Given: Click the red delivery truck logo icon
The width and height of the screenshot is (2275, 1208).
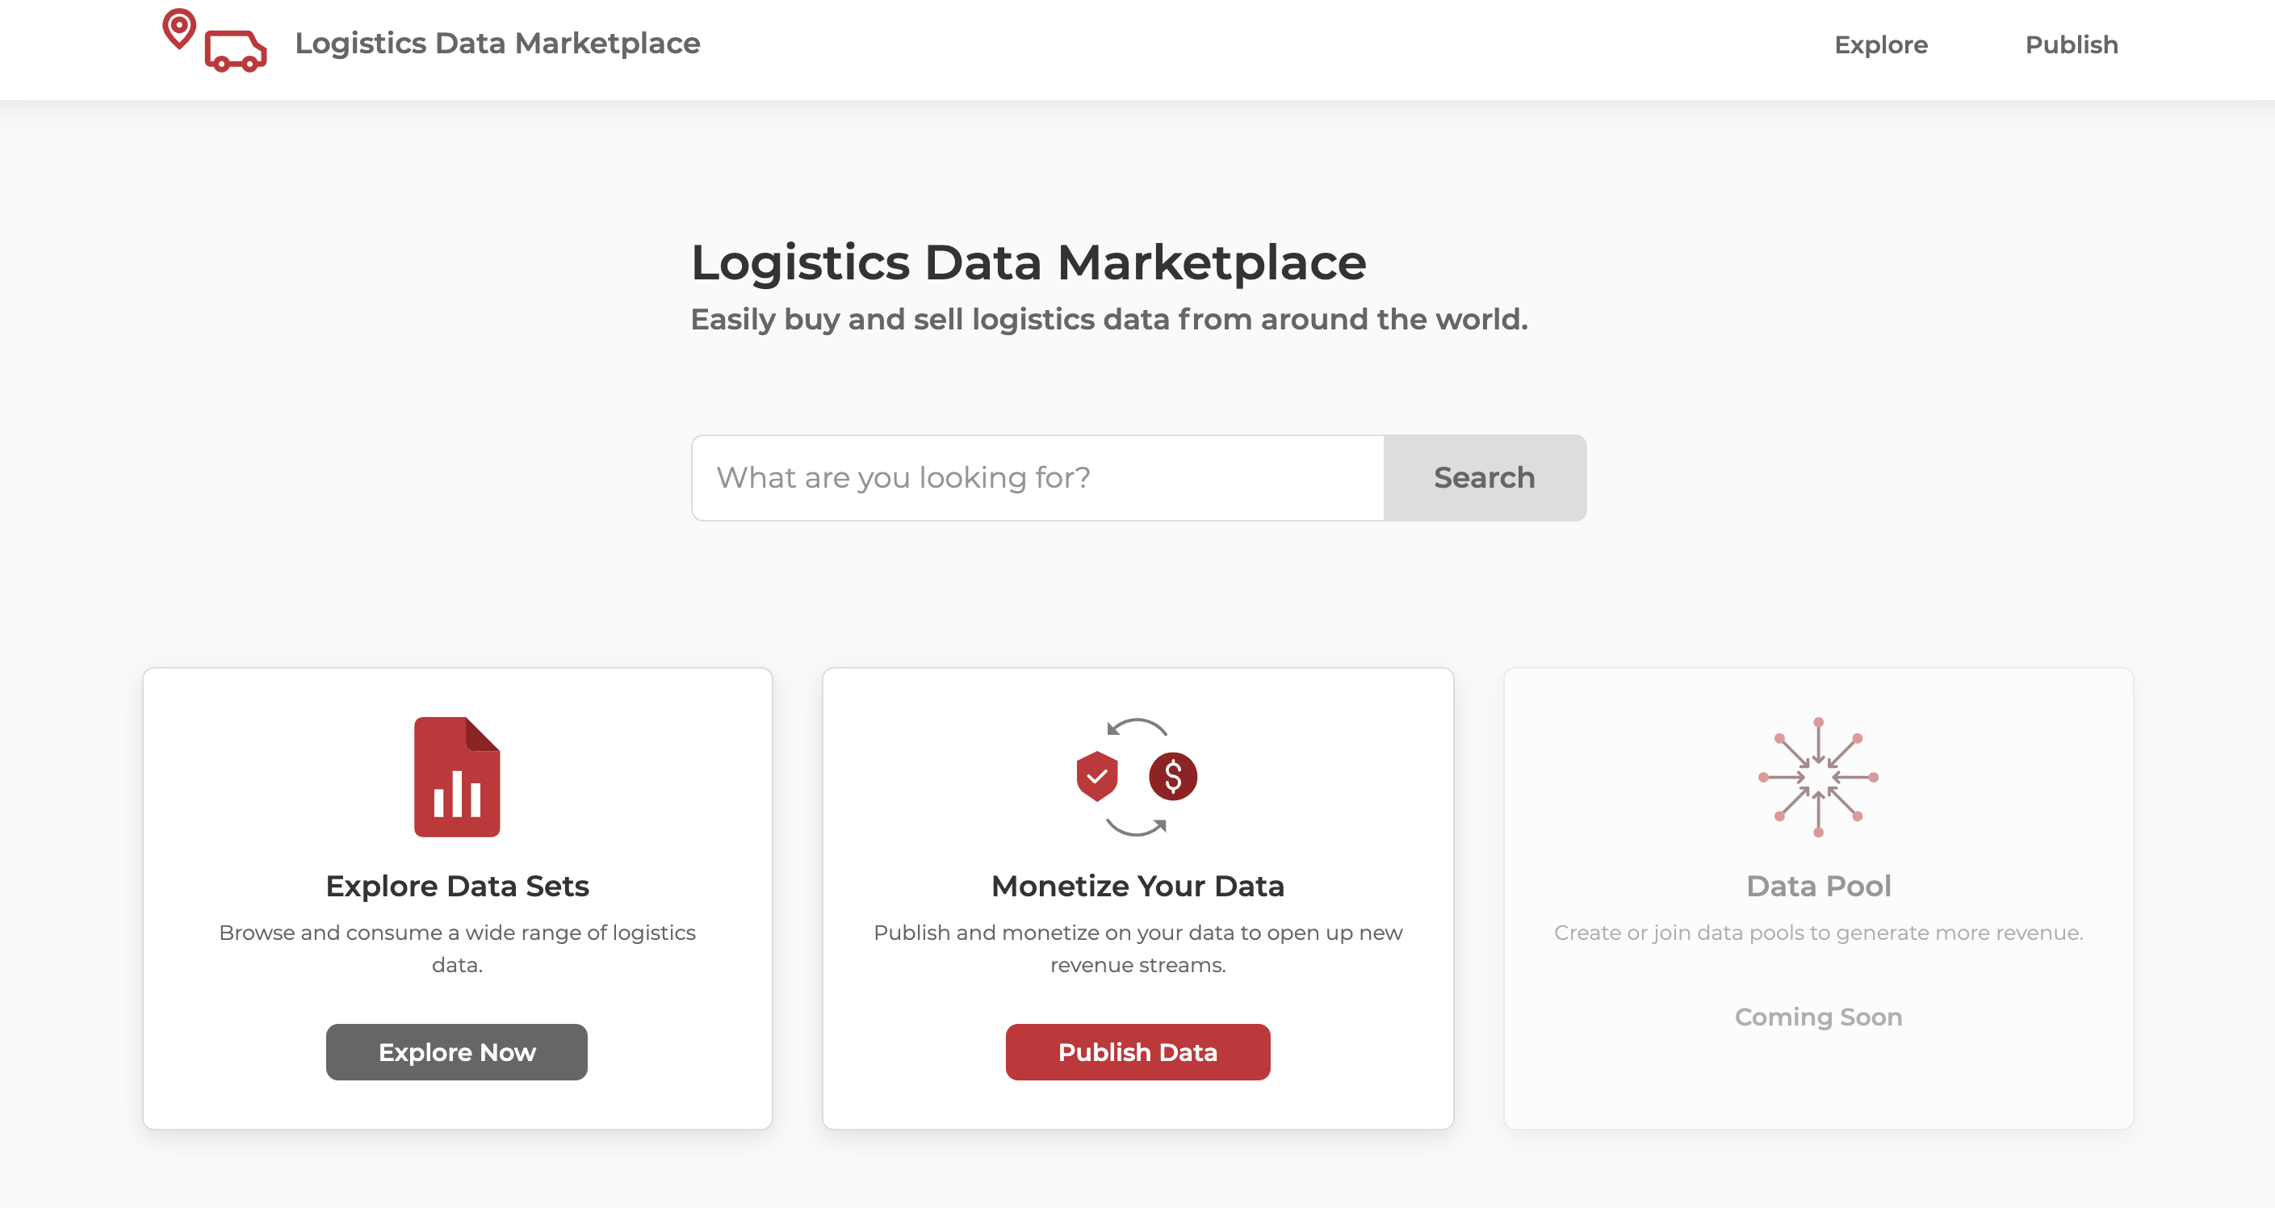Looking at the screenshot, I should pos(236,51).
